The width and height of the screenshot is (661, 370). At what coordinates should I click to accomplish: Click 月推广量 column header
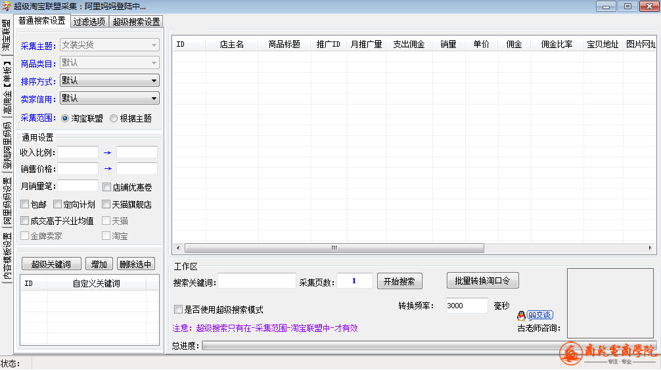click(x=366, y=44)
